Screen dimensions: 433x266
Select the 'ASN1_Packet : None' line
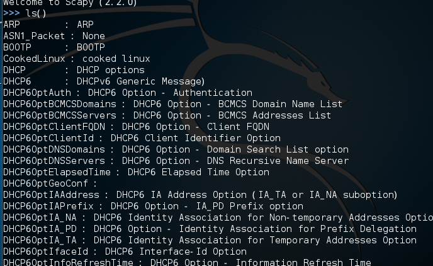point(54,36)
